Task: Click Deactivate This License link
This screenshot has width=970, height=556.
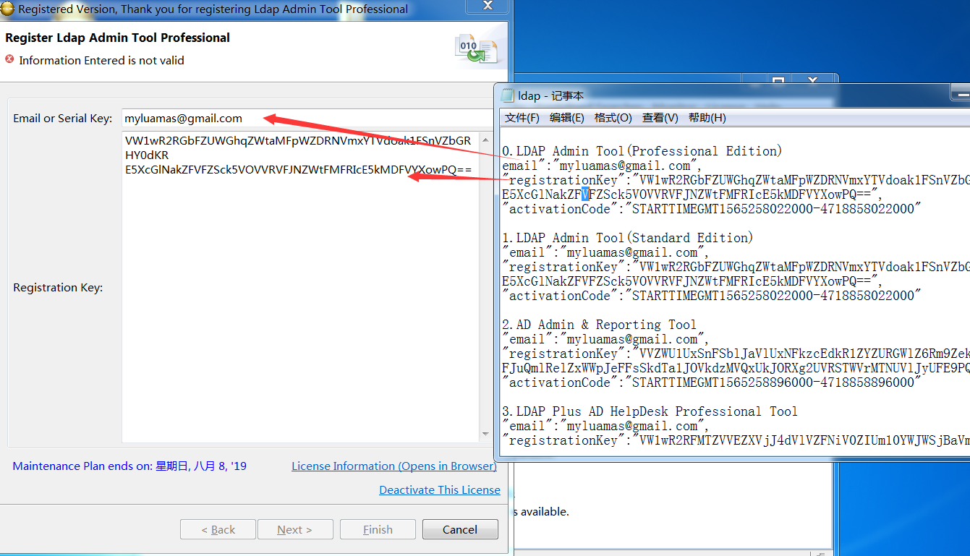Action: [440, 490]
